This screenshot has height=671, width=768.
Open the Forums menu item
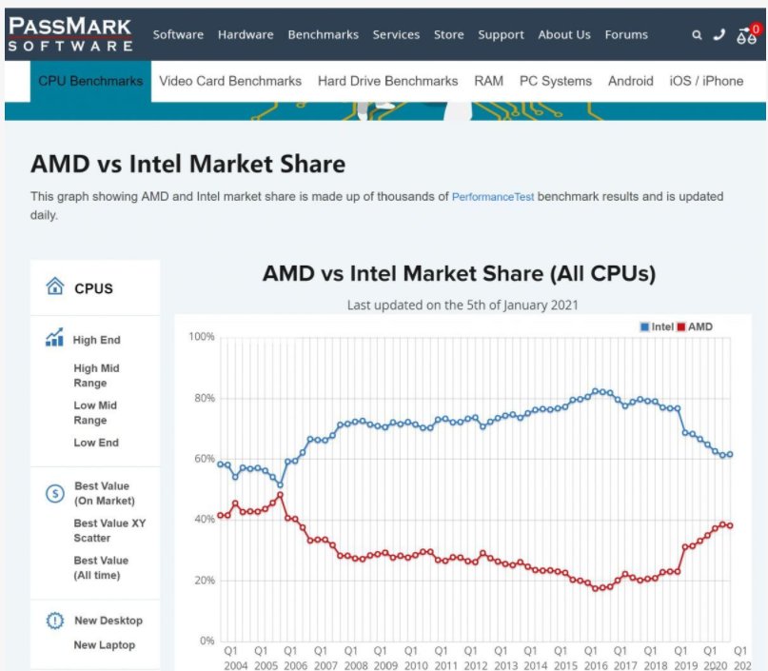(626, 35)
